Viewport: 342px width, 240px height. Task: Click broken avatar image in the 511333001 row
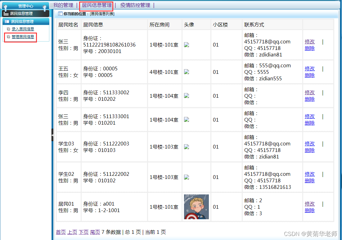point(187,120)
